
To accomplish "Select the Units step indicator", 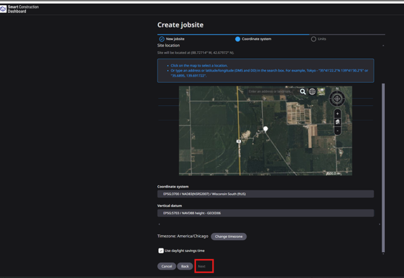I will 319,39.
